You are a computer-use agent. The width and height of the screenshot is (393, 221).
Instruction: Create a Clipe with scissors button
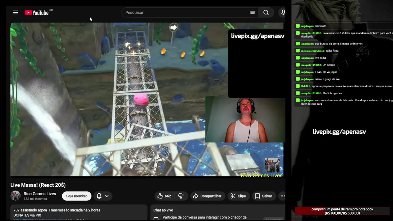coord(238,196)
